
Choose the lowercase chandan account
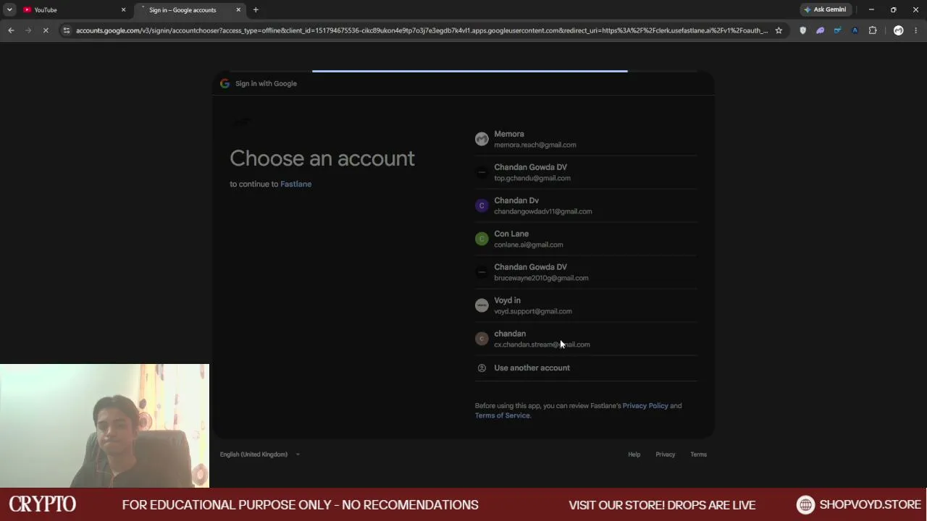[586, 339]
